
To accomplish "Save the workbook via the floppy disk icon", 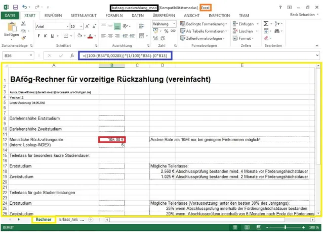I will [x=16, y=7].
